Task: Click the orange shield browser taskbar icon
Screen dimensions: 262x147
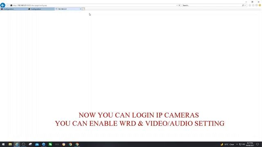Action: coord(64,144)
